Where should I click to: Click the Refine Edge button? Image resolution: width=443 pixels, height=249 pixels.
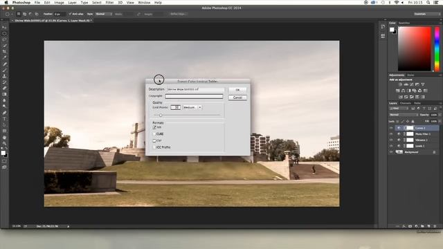(178, 14)
